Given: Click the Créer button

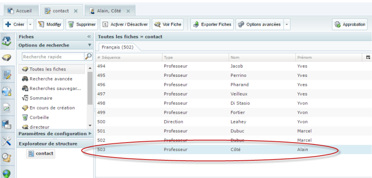Looking at the screenshot, I should point(15,24).
